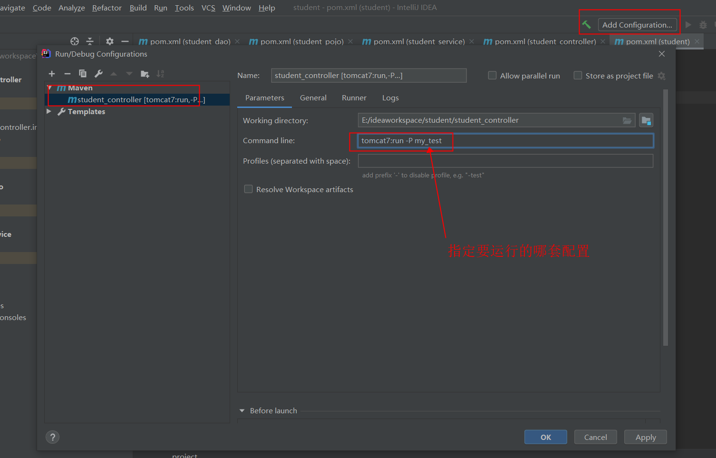This screenshot has height=458, width=716.
Task: Open Store as project file settings gear
Action: tap(661, 76)
